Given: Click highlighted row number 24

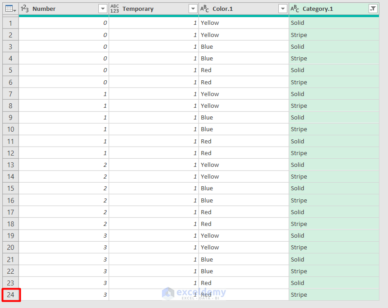Looking at the screenshot, I should pyautogui.click(x=10, y=295).
